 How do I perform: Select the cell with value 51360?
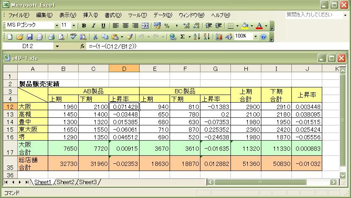(x=246, y=163)
